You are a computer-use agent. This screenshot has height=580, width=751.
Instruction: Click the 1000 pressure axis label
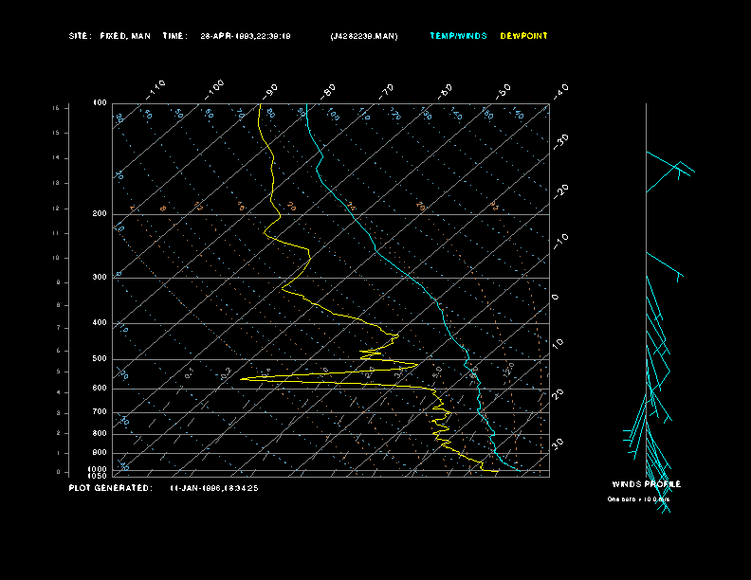(98, 469)
